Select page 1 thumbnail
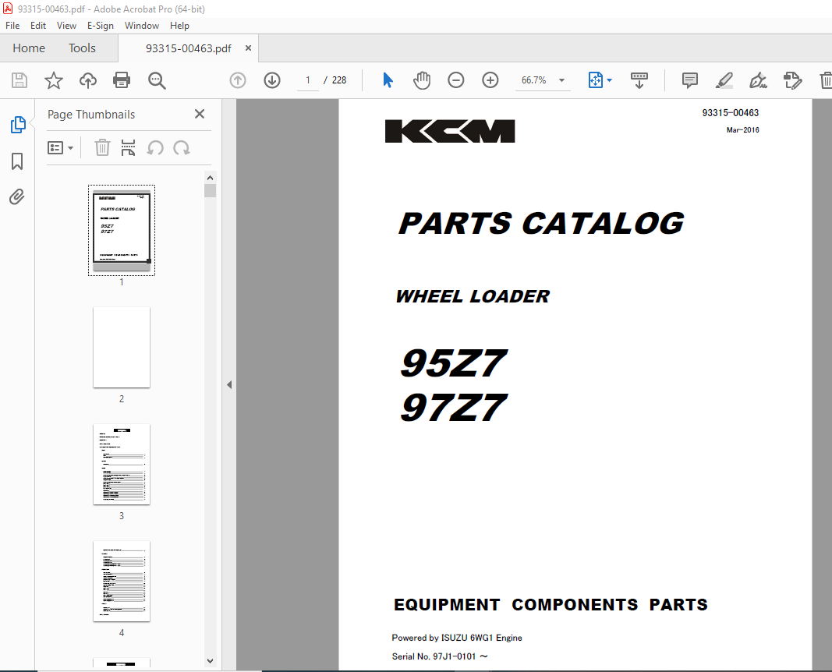The height and width of the screenshot is (672, 832). click(x=122, y=230)
